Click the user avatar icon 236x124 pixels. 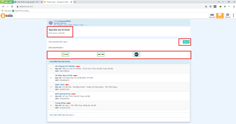pos(51,23)
